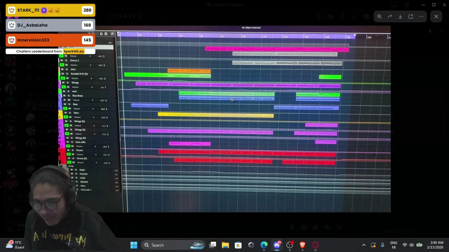The image size is (449, 252).
Task: Select the Group folder track
Action: (x=71, y=166)
